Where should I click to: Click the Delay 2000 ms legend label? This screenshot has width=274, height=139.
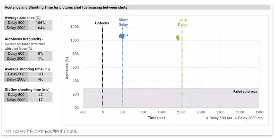[250, 118]
